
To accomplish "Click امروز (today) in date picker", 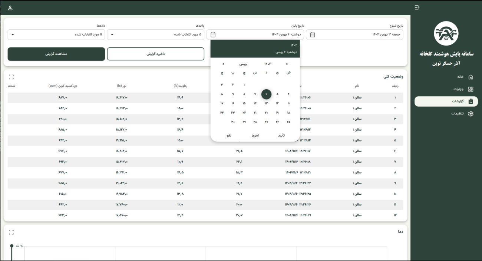I will click(x=255, y=135).
